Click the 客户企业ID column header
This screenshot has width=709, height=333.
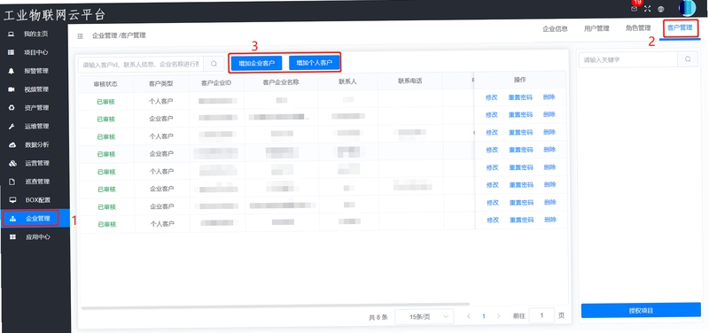(216, 83)
